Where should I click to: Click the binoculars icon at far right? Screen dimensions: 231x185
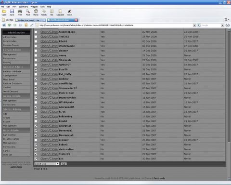point(228,25)
